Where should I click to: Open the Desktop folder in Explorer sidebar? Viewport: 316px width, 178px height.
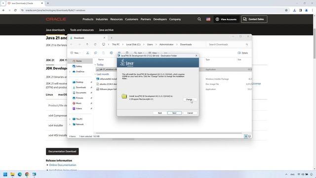click(79, 82)
